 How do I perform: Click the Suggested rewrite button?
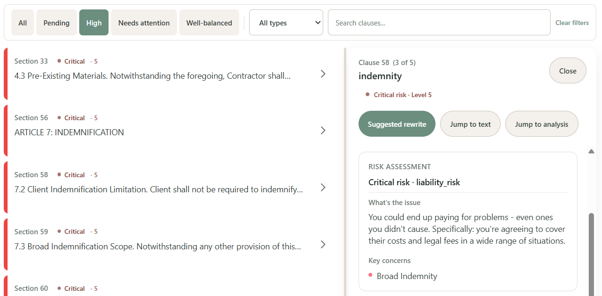(397, 123)
